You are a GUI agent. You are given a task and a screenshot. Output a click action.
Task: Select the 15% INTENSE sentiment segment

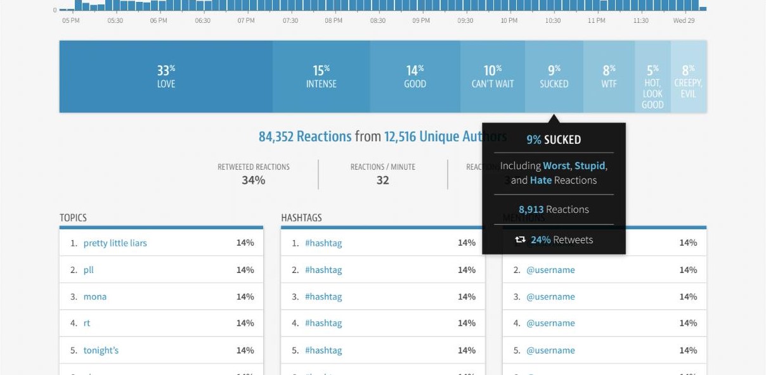pyautogui.click(x=321, y=77)
